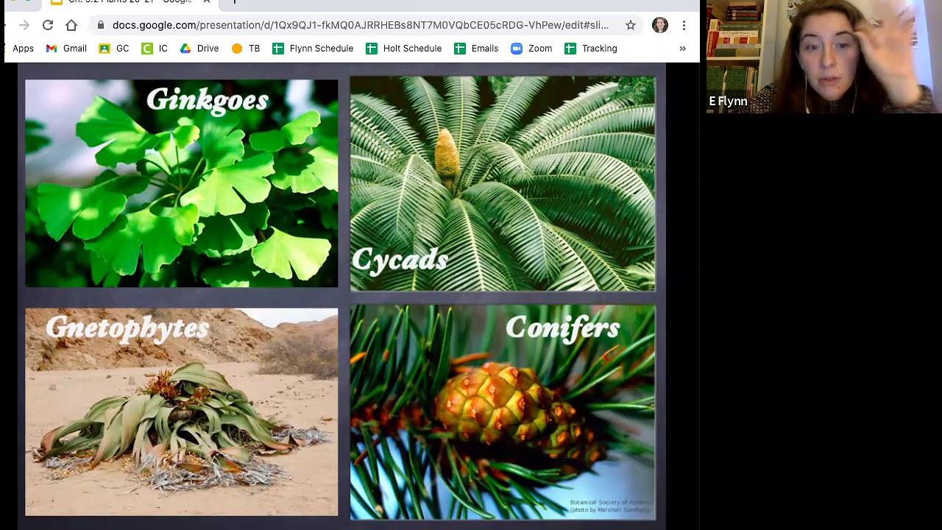The width and height of the screenshot is (942, 530).
Task: Show hidden bookmarks via double chevron
Action: [x=683, y=49]
